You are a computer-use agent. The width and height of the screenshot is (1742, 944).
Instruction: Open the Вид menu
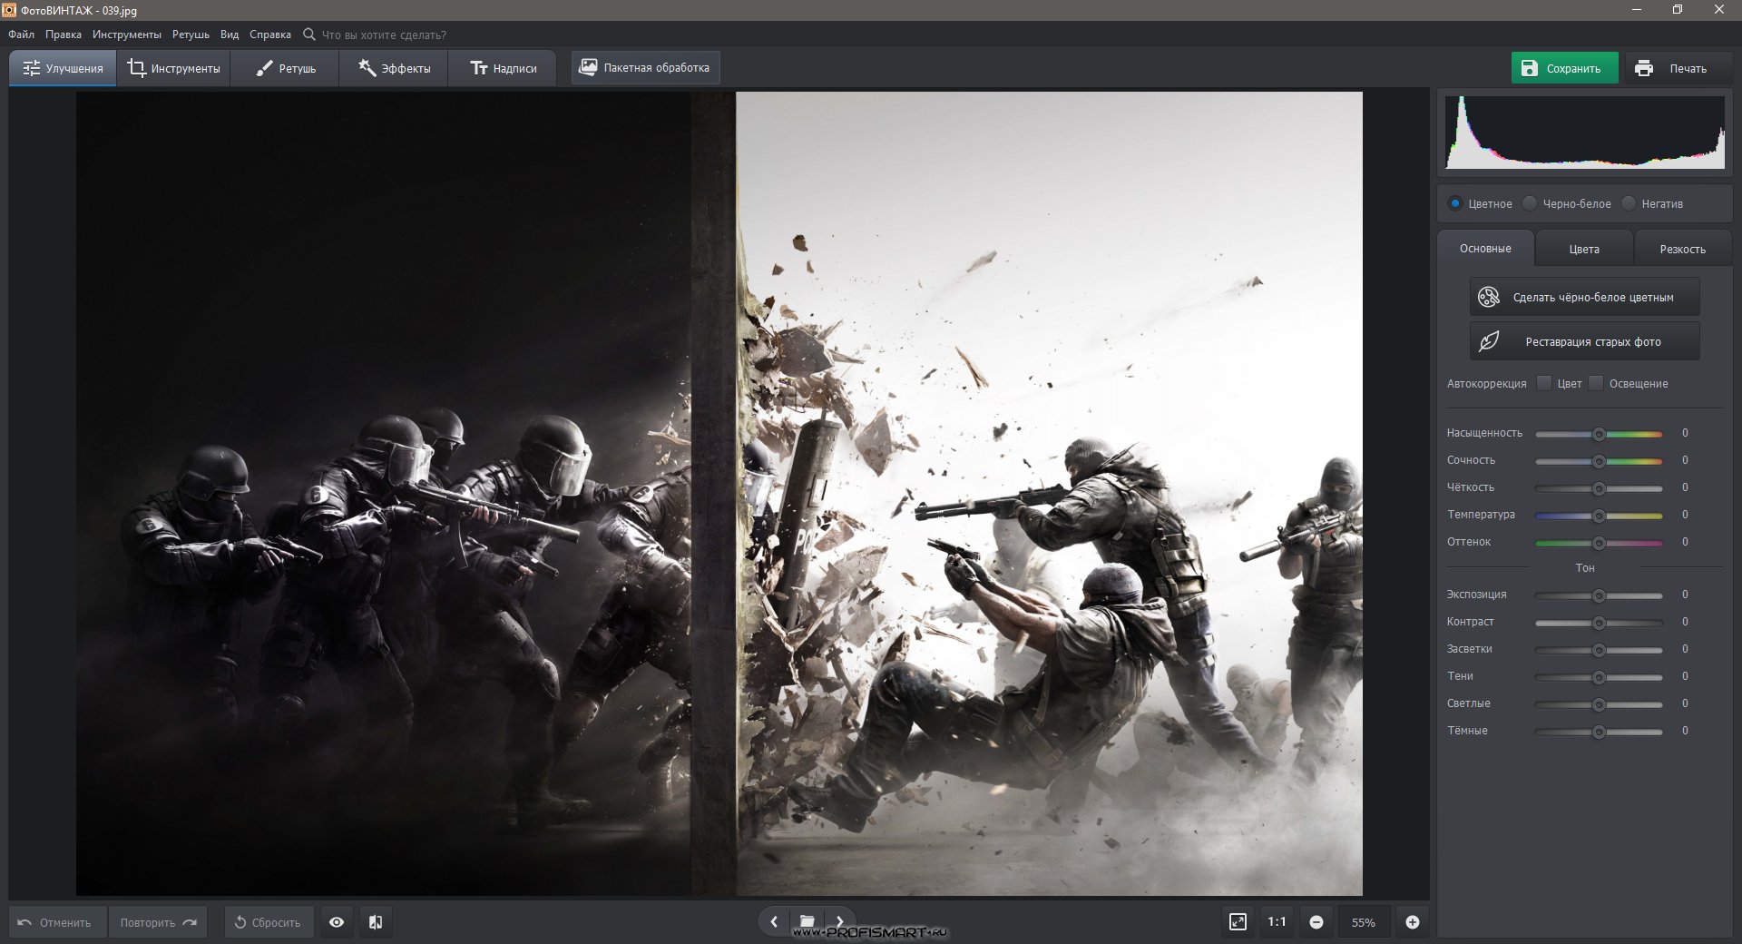click(x=230, y=34)
